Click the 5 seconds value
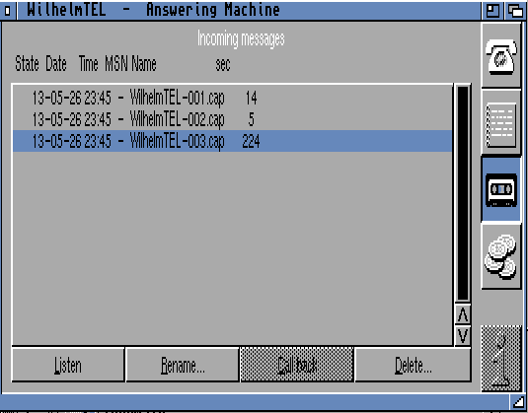 (252, 119)
